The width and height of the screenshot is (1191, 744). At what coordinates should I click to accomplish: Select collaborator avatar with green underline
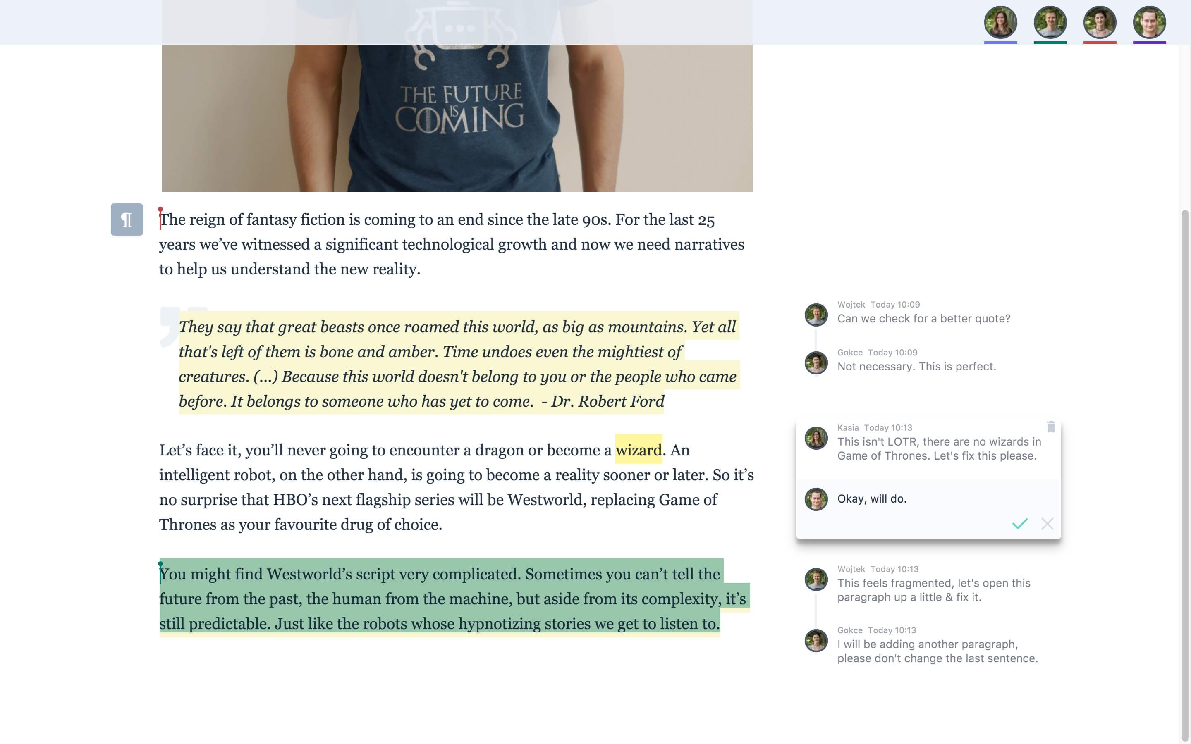[x=1050, y=22]
